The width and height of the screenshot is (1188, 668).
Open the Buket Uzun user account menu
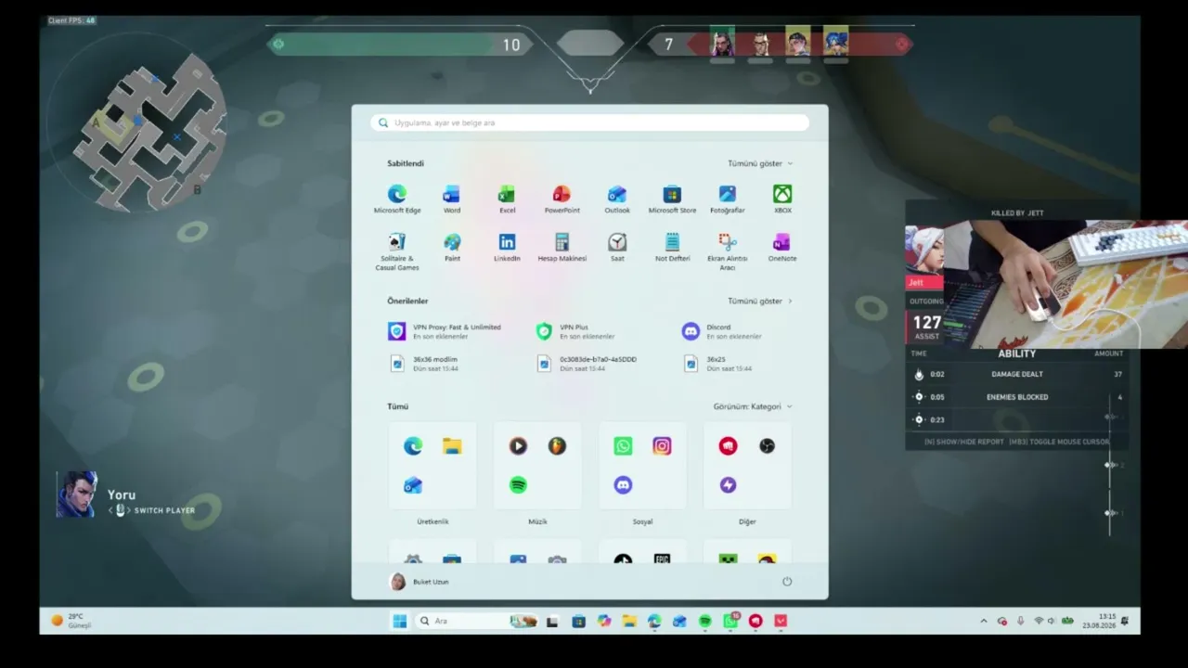click(x=420, y=582)
